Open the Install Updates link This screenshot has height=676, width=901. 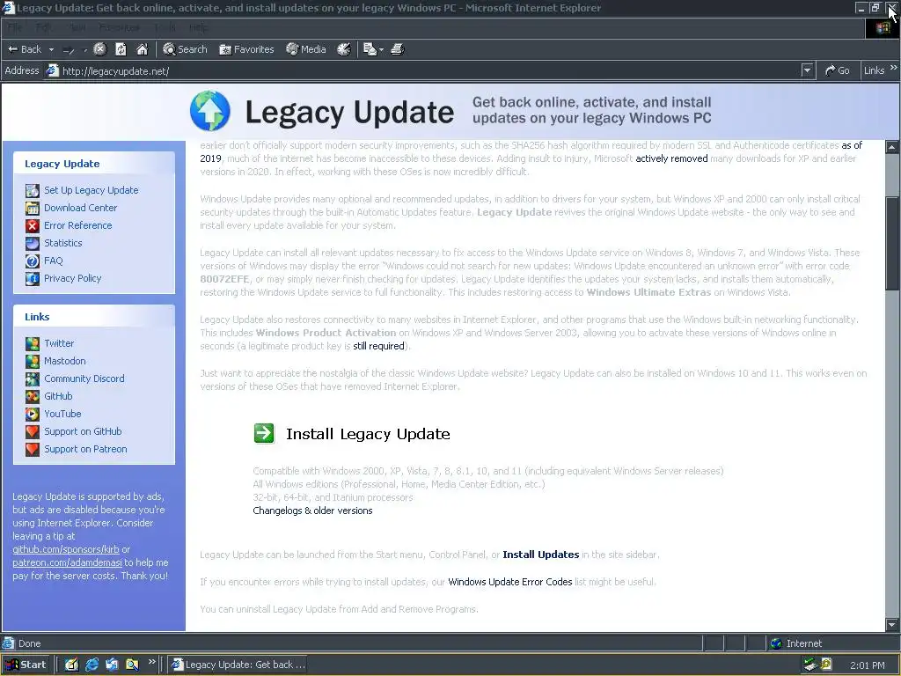tap(541, 555)
